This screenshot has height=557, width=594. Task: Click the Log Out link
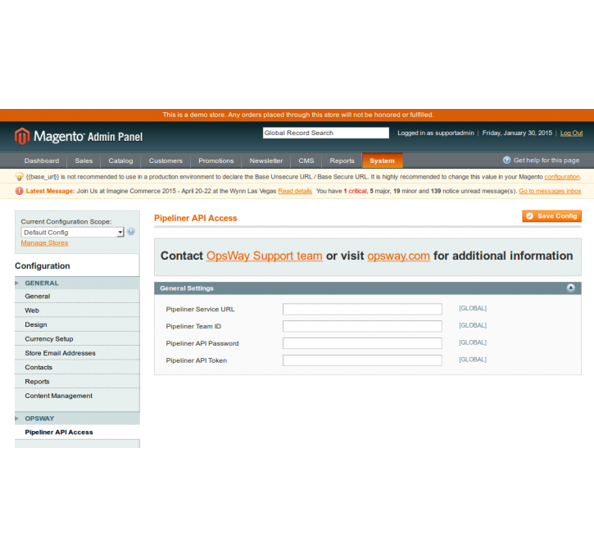click(571, 134)
